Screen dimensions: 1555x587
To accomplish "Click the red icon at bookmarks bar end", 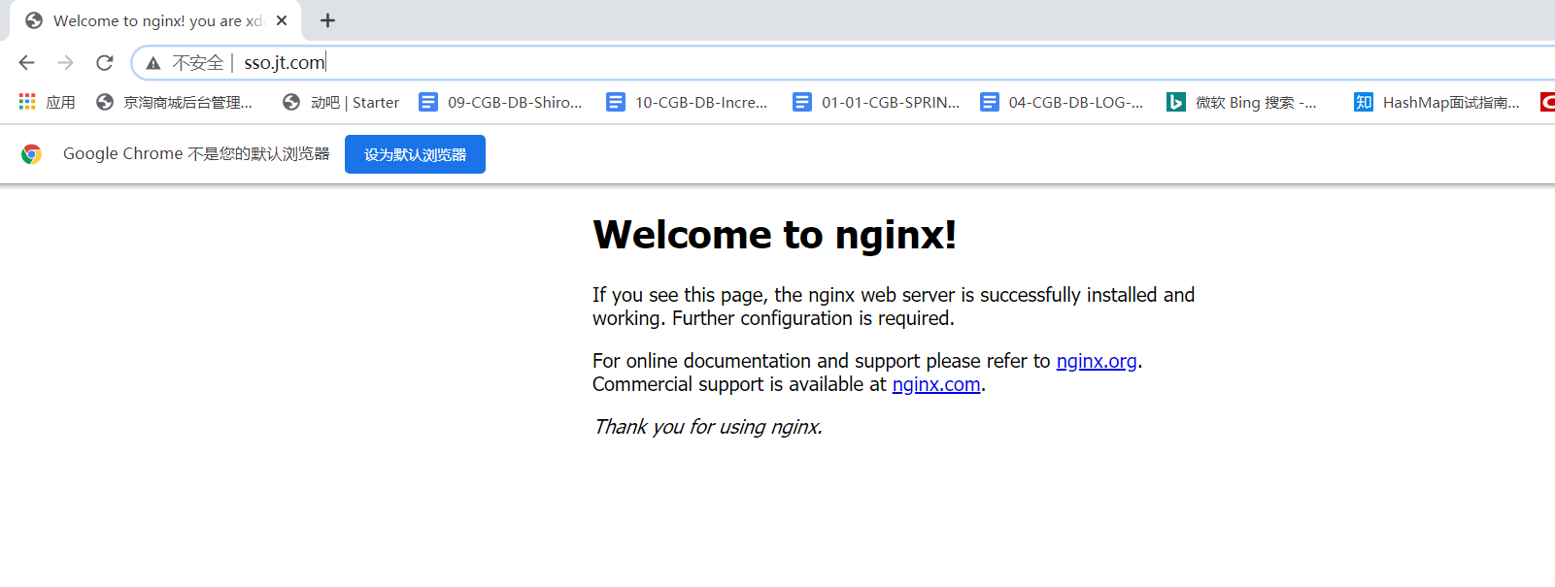I will pyautogui.click(x=1548, y=102).
